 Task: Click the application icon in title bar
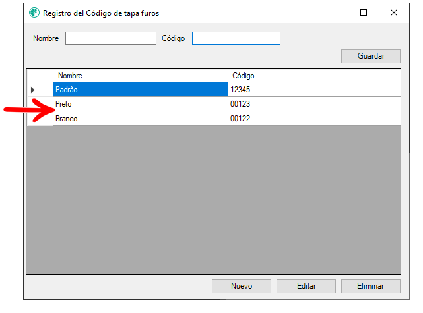(x=34, y=13)
